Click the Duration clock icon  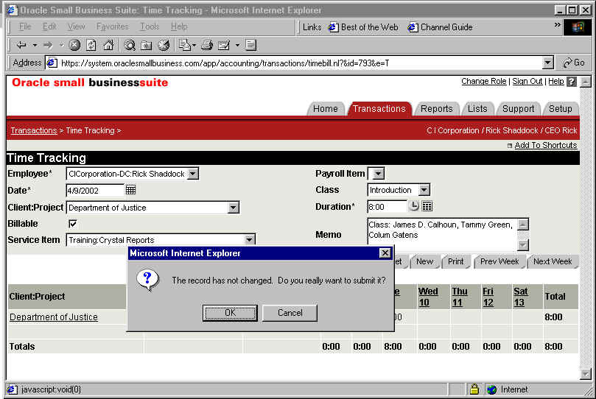tap(414, 206)
